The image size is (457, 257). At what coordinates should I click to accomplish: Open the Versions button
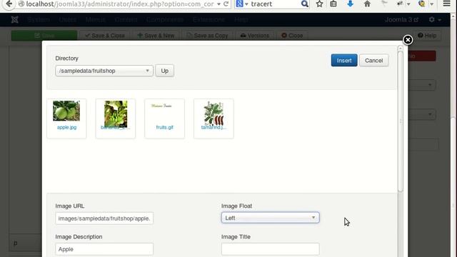pos(254,36)
